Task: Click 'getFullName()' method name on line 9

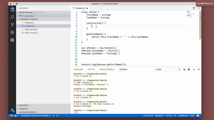Action: click(x=95, y=34)
